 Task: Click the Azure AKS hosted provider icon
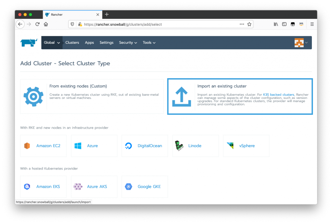pos(77,186)
